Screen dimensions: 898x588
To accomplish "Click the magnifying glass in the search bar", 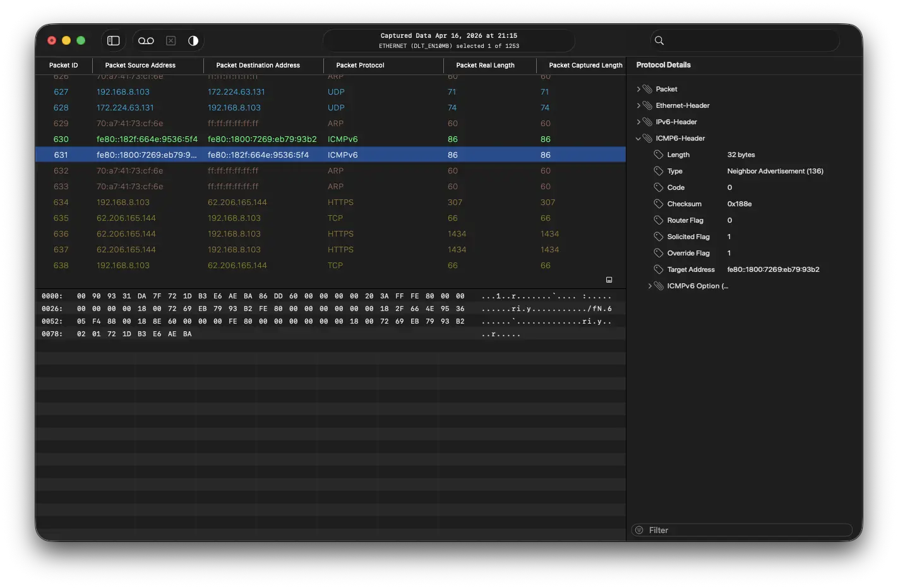I will [659, 40].
